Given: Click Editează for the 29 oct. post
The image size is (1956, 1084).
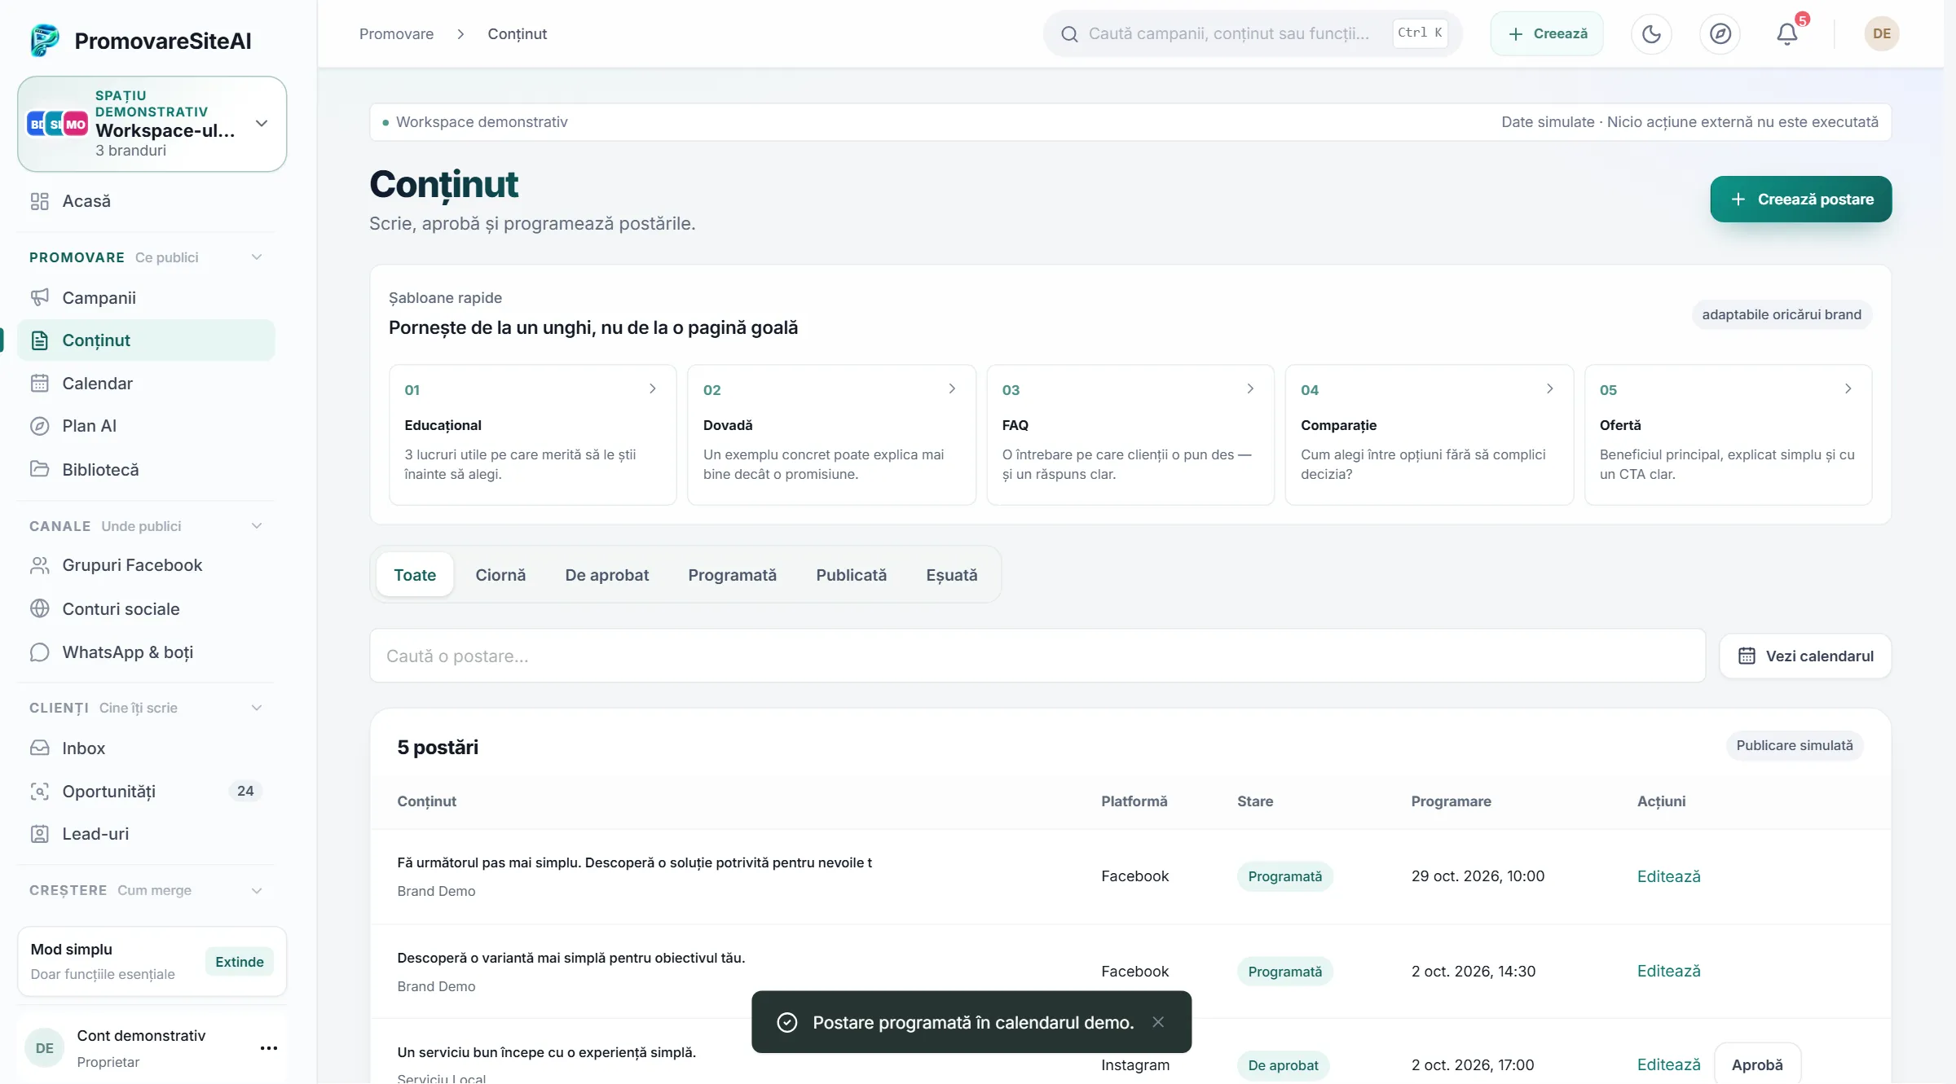Looking at the screenshot, I should pos(1668,876).
